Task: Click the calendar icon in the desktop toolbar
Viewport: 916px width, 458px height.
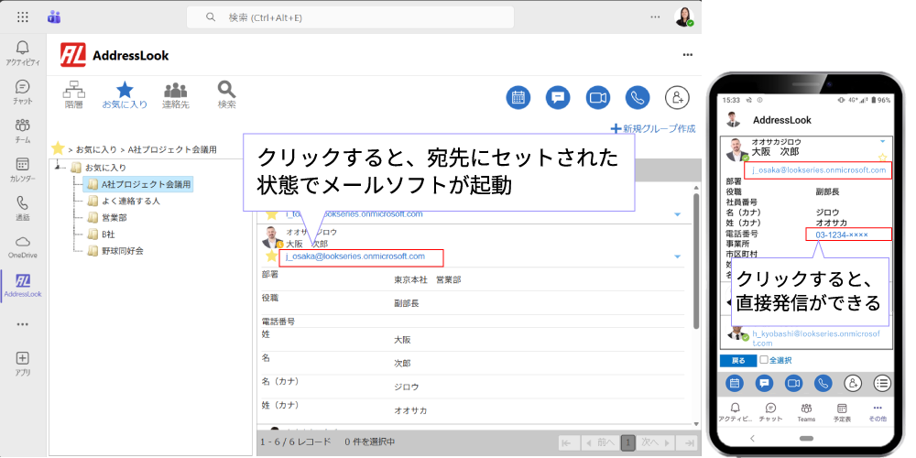Action: pos(518,97)
